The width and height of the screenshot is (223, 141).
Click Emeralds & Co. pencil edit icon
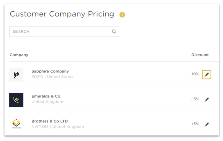click(x=207, y=100)
